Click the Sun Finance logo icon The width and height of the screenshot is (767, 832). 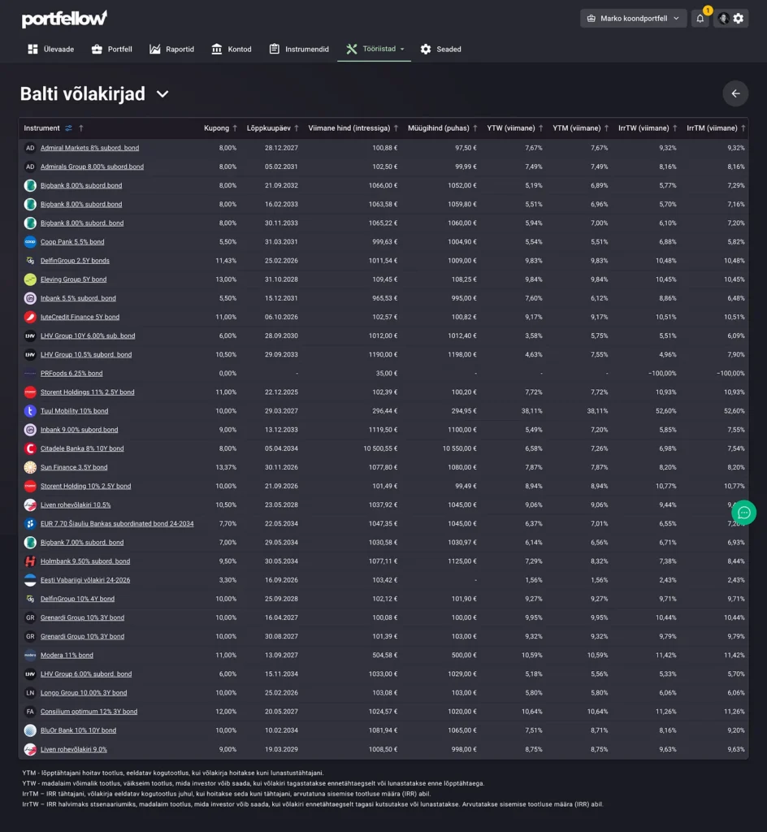click(30, 467)
